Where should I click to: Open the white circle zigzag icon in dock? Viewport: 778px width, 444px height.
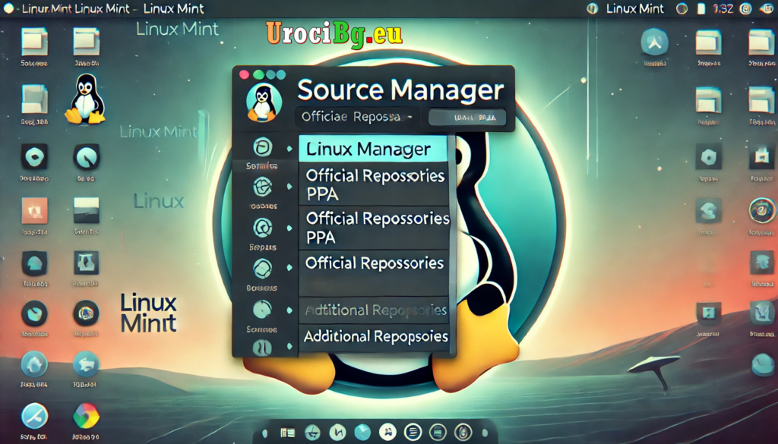pos(338,433)
